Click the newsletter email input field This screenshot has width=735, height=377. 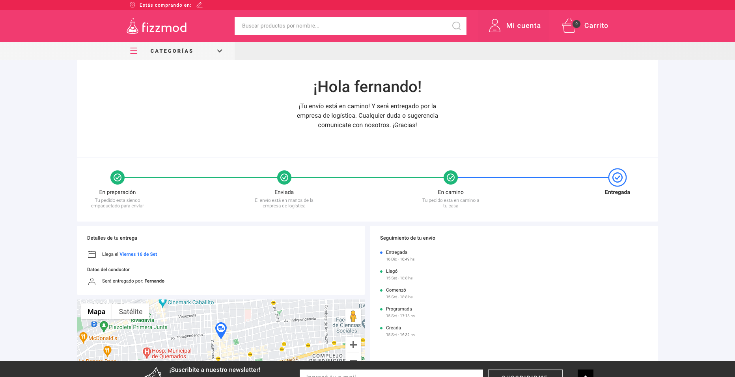click(391, 373)
